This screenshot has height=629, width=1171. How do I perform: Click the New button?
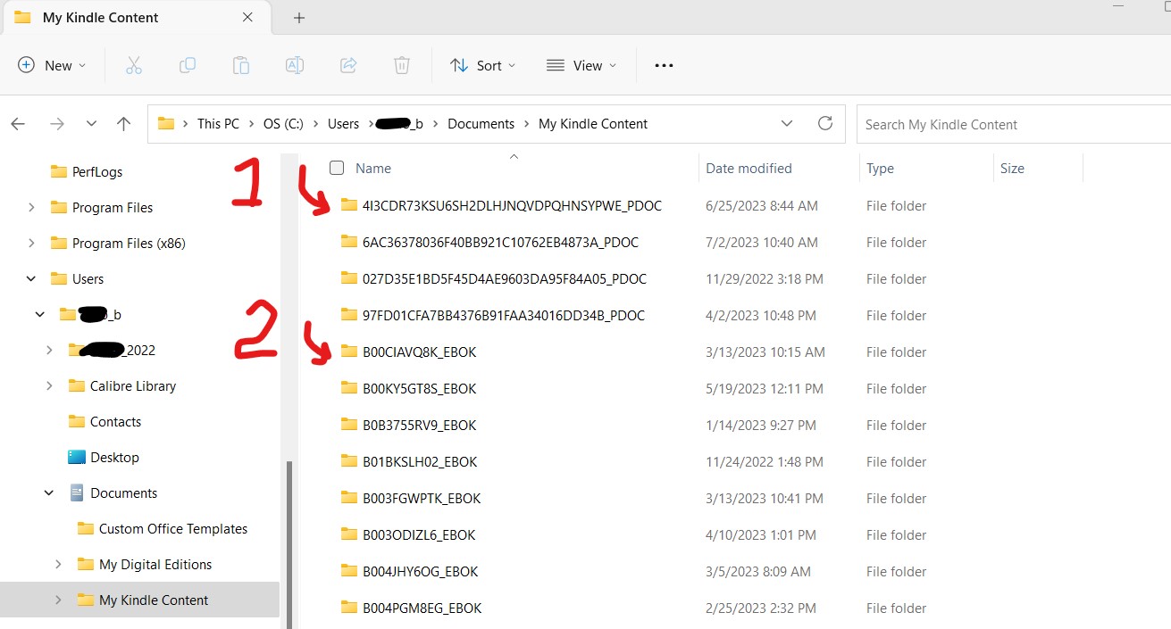pos(52,65)
